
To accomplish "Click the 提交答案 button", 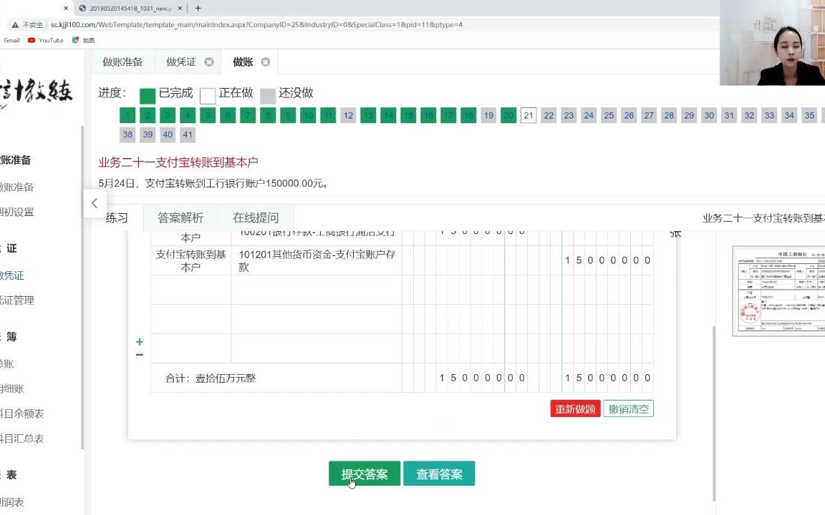I will [364, 474].
